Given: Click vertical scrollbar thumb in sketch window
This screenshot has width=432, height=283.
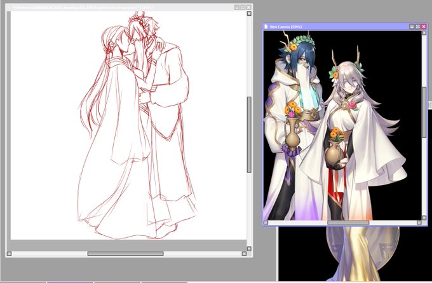Looking at the screenshot, I should click(x=249, y=135).
